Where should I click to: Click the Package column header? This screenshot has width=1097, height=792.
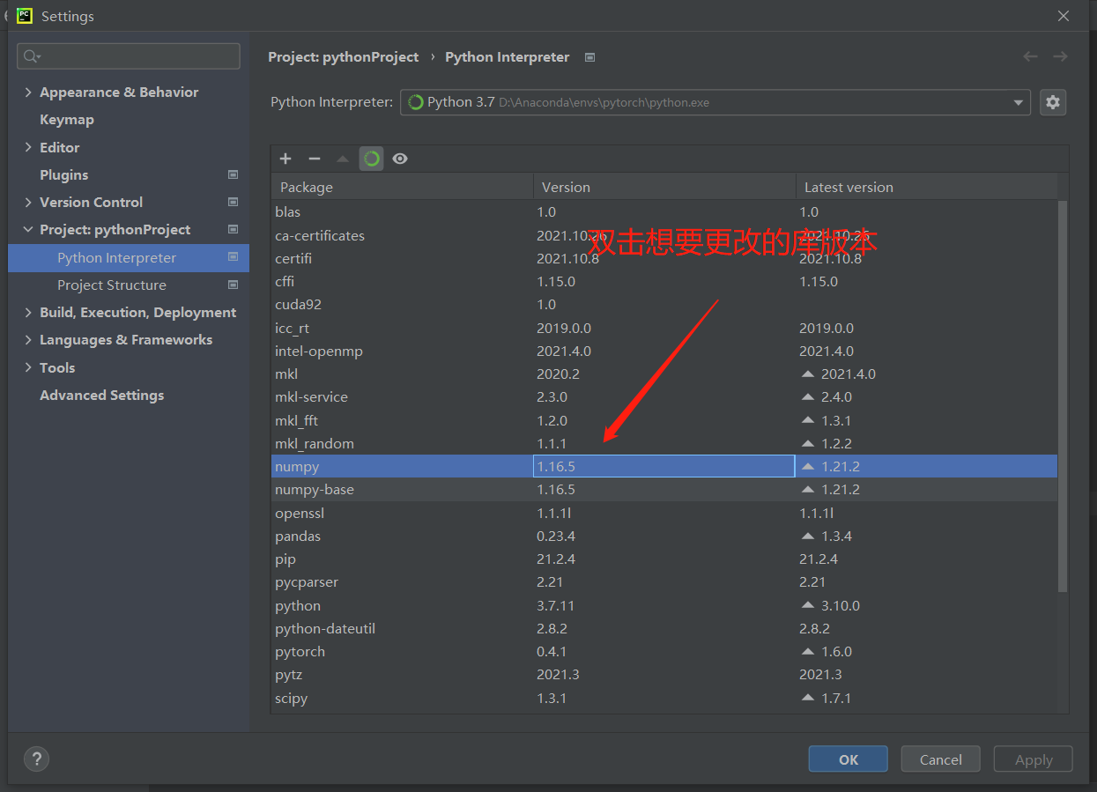(x=403, y=187)
